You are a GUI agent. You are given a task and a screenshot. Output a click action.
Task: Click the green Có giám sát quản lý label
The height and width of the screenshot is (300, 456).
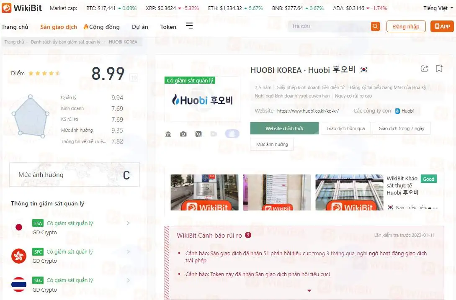point(190,80)
